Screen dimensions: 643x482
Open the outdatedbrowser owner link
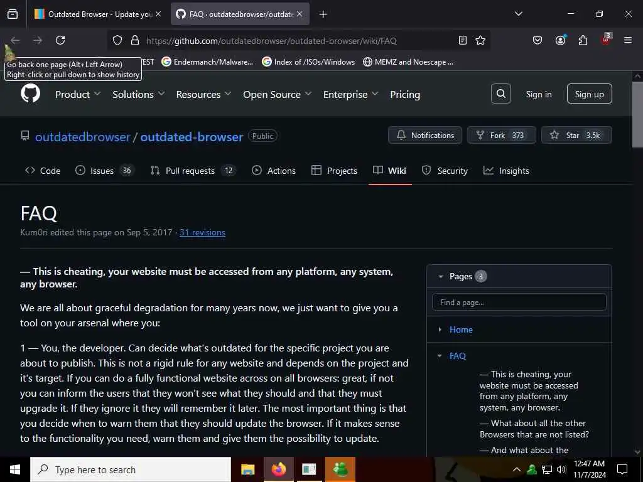coord(82,136)
